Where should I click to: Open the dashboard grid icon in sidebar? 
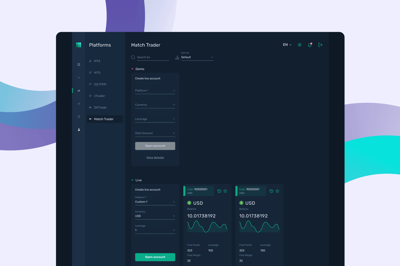pos(79,65)
